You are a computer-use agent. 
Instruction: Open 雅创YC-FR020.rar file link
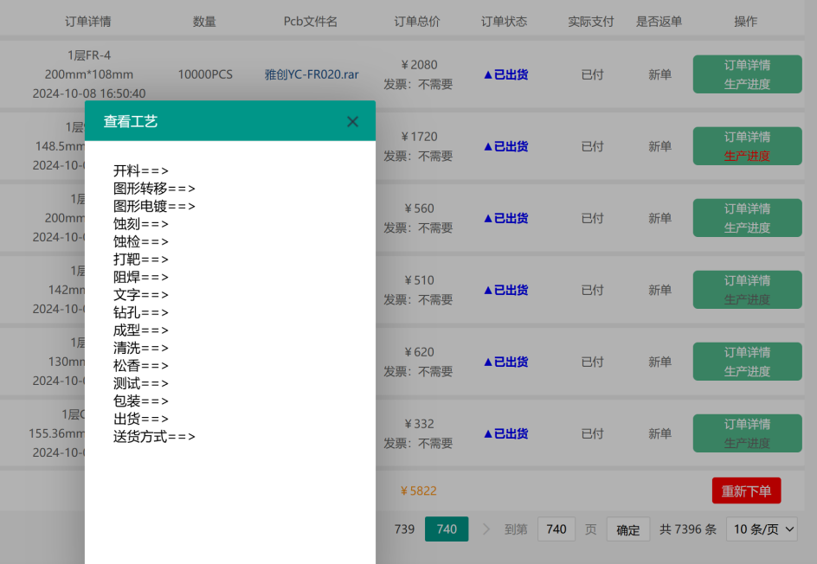(312, 74)
